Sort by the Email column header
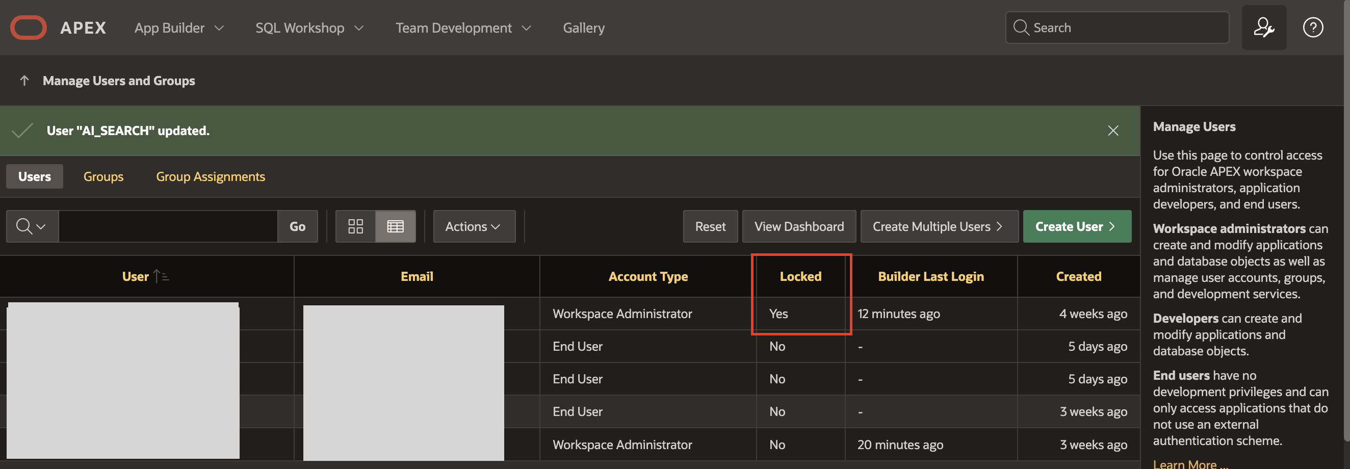 417,276
